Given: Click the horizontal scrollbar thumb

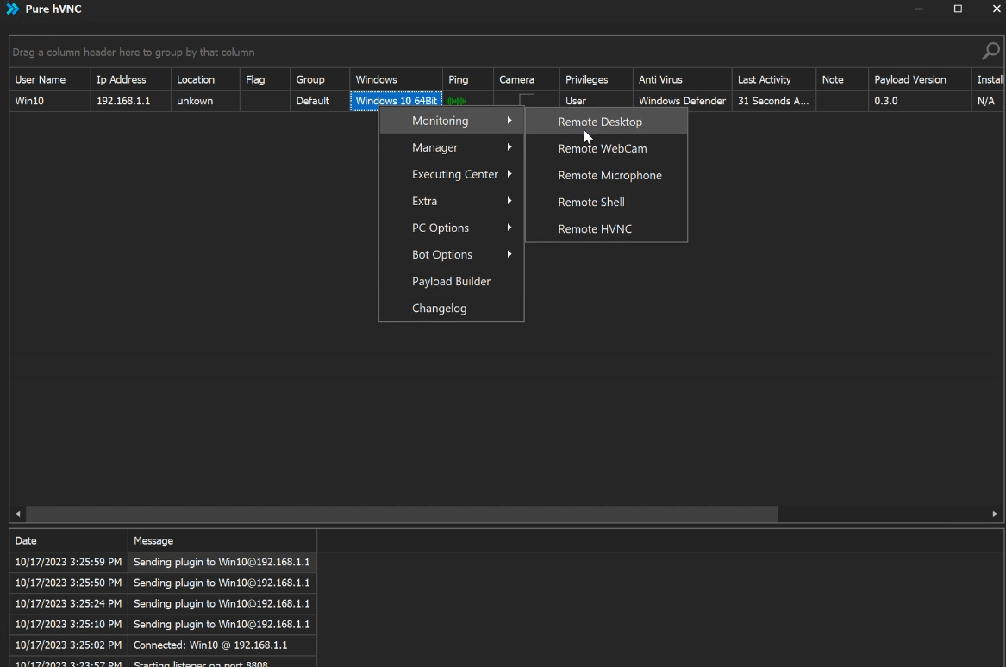Looking at the screenshot, I should click(x=402, y=514).
